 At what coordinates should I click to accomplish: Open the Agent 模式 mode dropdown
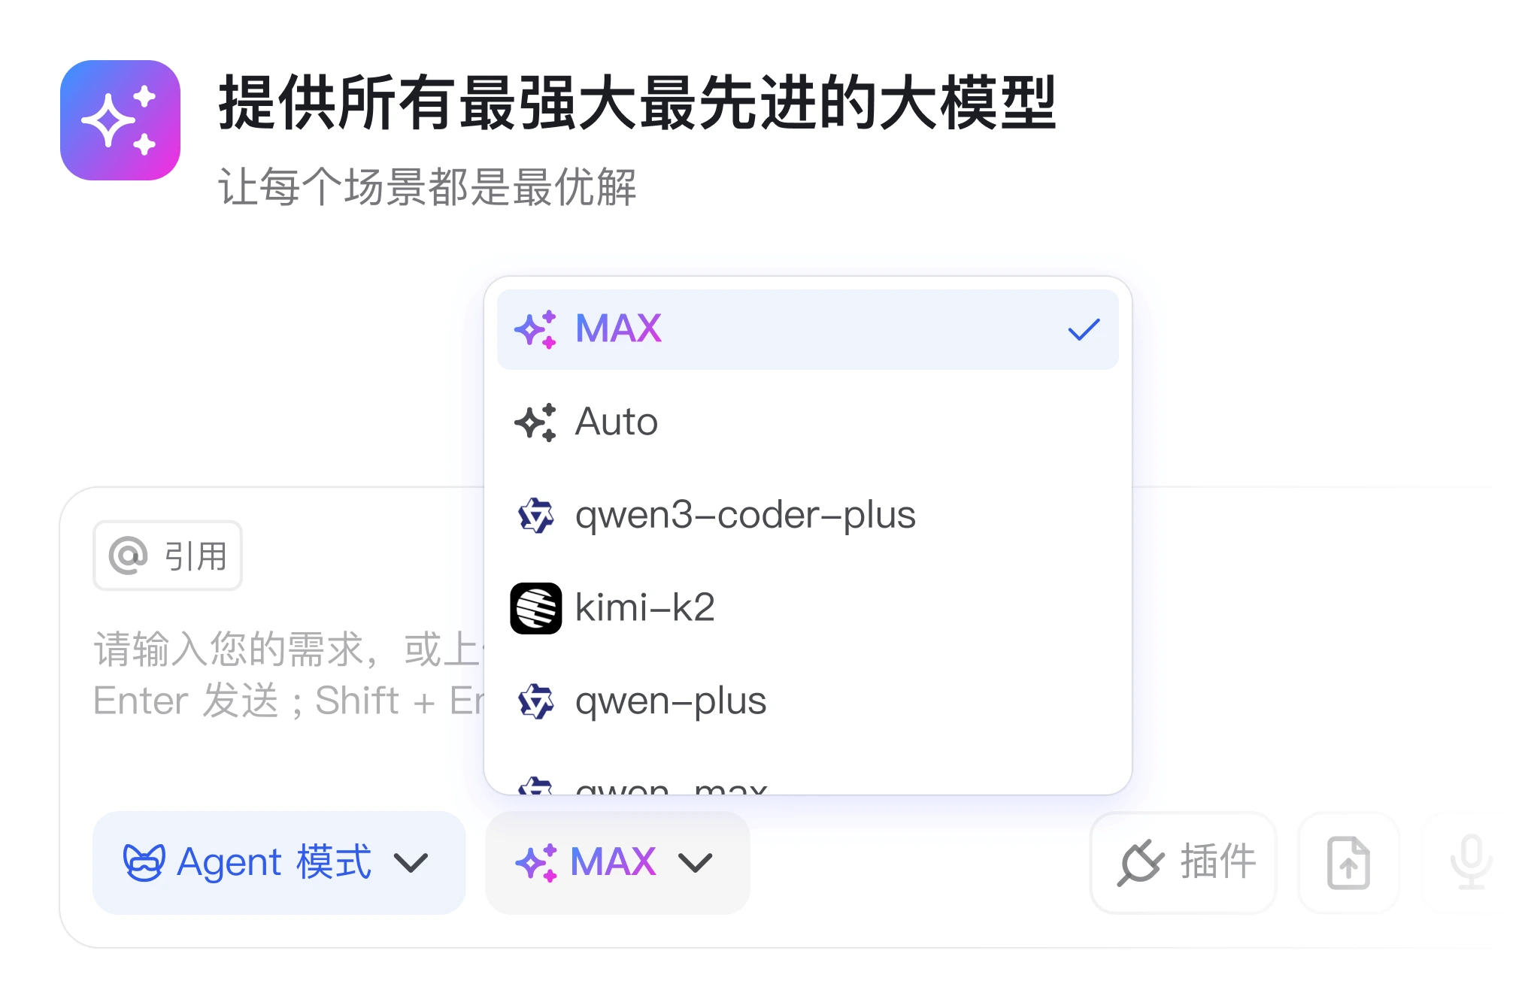coord(279,862)
